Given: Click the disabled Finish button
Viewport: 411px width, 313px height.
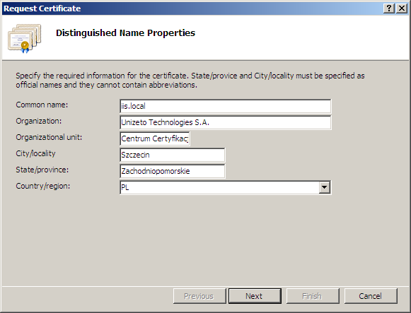Looking at the screenshot, I should click(313, 296).
